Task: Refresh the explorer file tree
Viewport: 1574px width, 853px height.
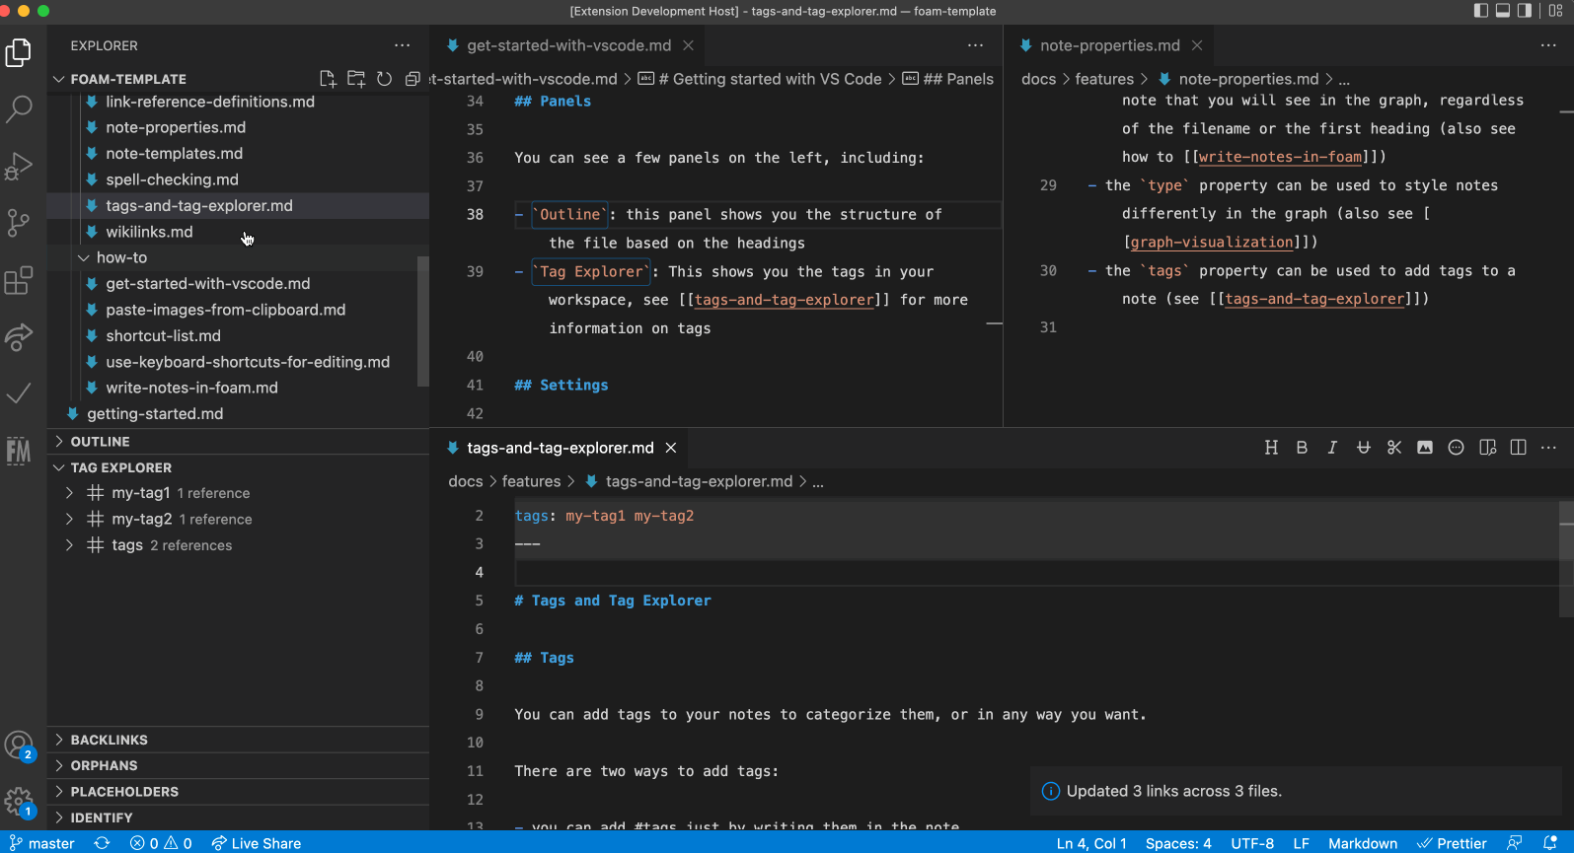Action: click(x=385, y=79)
